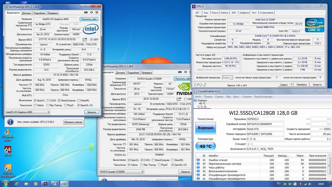Switch to GPU-Z green taskbar button

pos(64,184)
